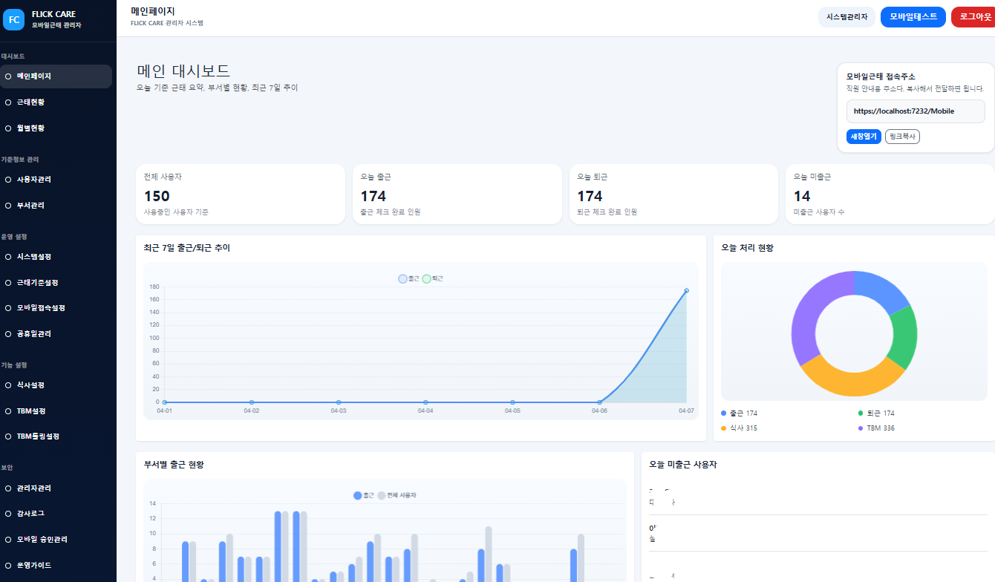Open 식사설정 in the sidebar
Screen dimensions: 995x582
coord(56,385)
